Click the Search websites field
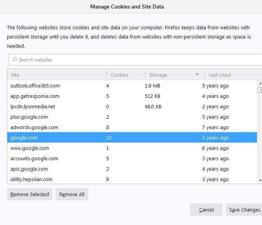 click(135, 60)
